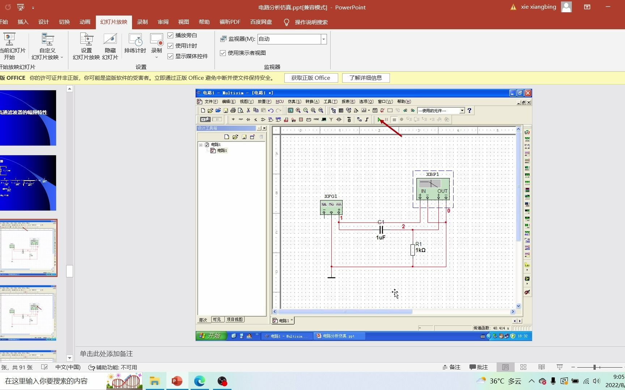This screenshot has width=625, height=390.
Task: Click 获取正版 Office button
Action: coord(311,78)
